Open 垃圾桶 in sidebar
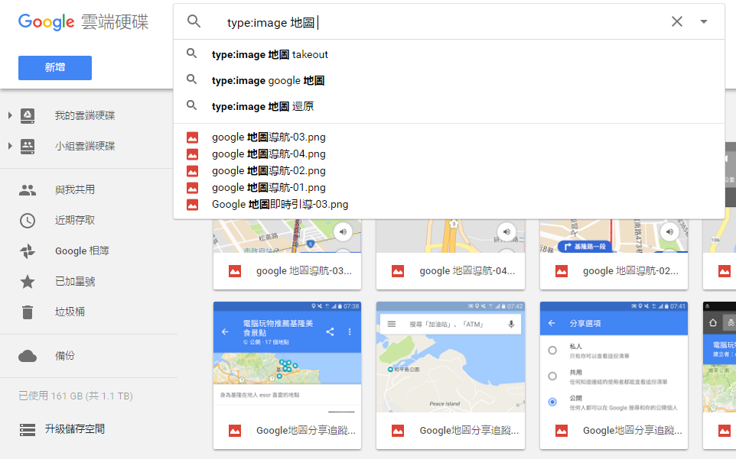The image size is (736, 459). point(70,312)
